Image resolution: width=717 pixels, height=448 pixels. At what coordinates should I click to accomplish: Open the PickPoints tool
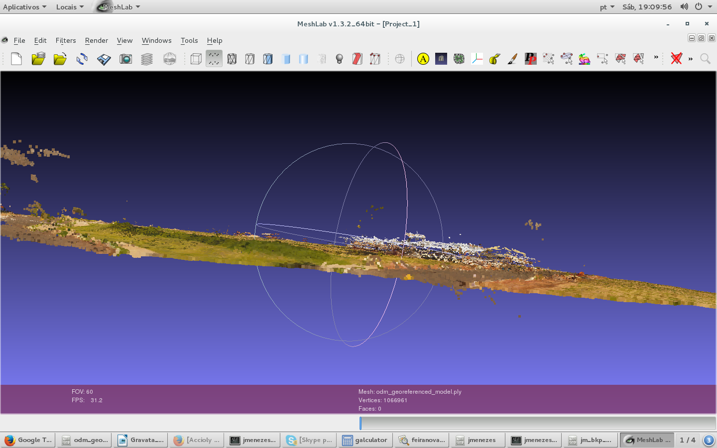[530, 59]
